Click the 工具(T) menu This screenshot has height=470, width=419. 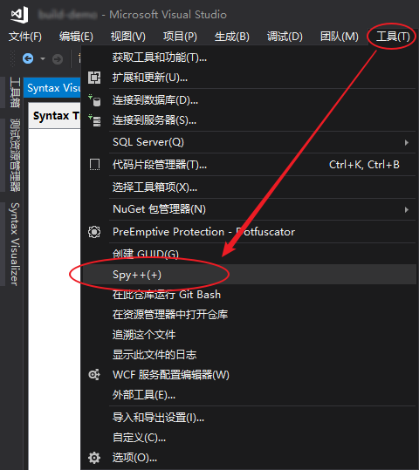tap(393, 37)
